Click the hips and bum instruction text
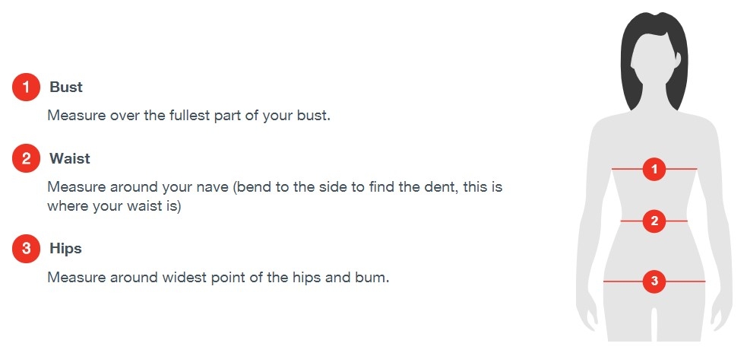Viewport: 747px width, 353px height. coord(218,278)
